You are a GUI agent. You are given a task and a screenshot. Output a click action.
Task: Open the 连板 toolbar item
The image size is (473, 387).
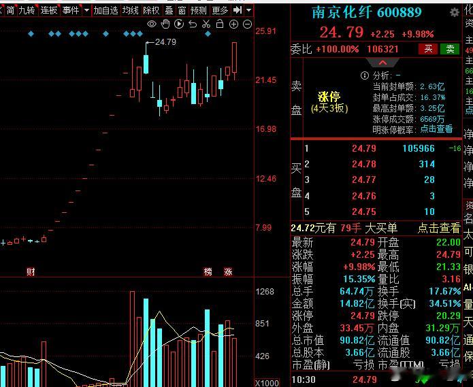49,11
